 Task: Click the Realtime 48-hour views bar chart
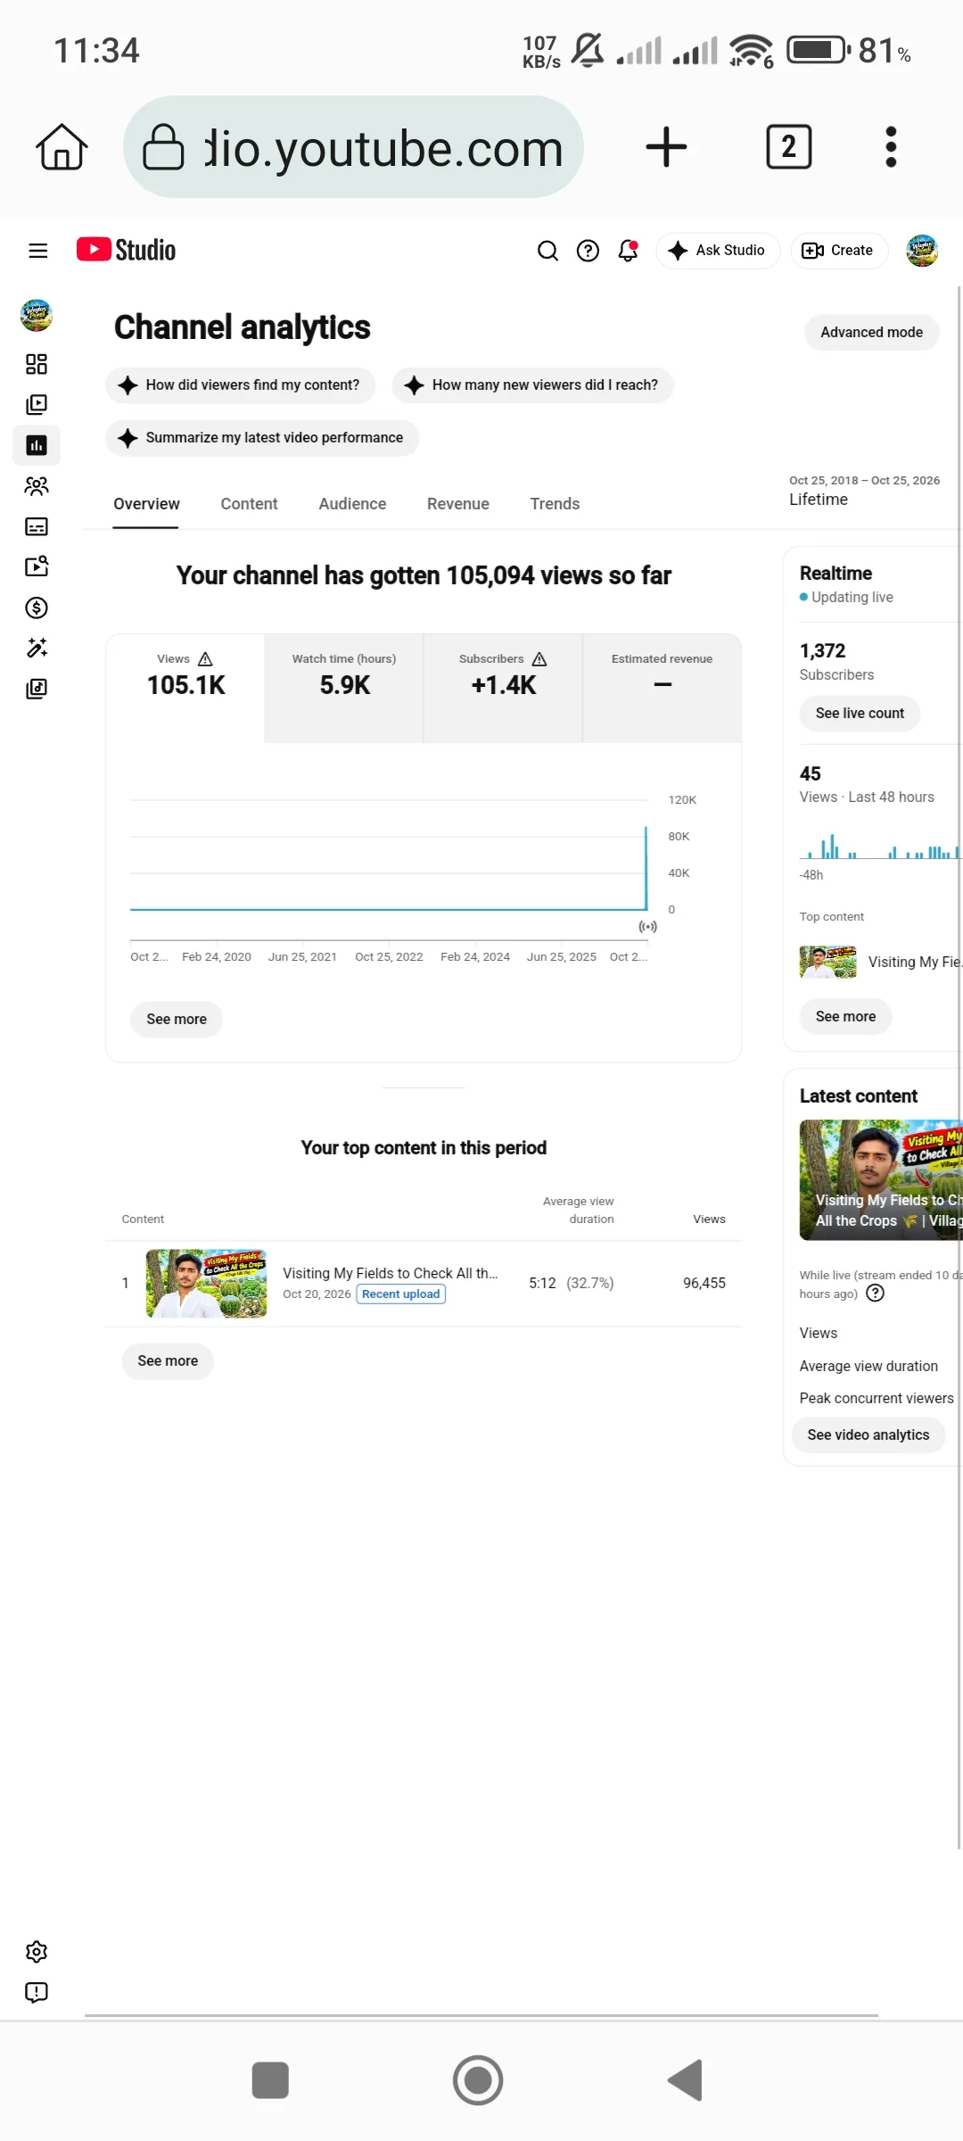click(x=879, y=846)
